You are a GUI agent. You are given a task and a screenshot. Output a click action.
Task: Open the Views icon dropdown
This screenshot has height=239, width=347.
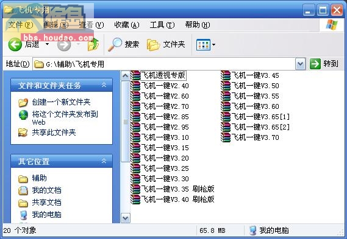click(x=206, y=45)
